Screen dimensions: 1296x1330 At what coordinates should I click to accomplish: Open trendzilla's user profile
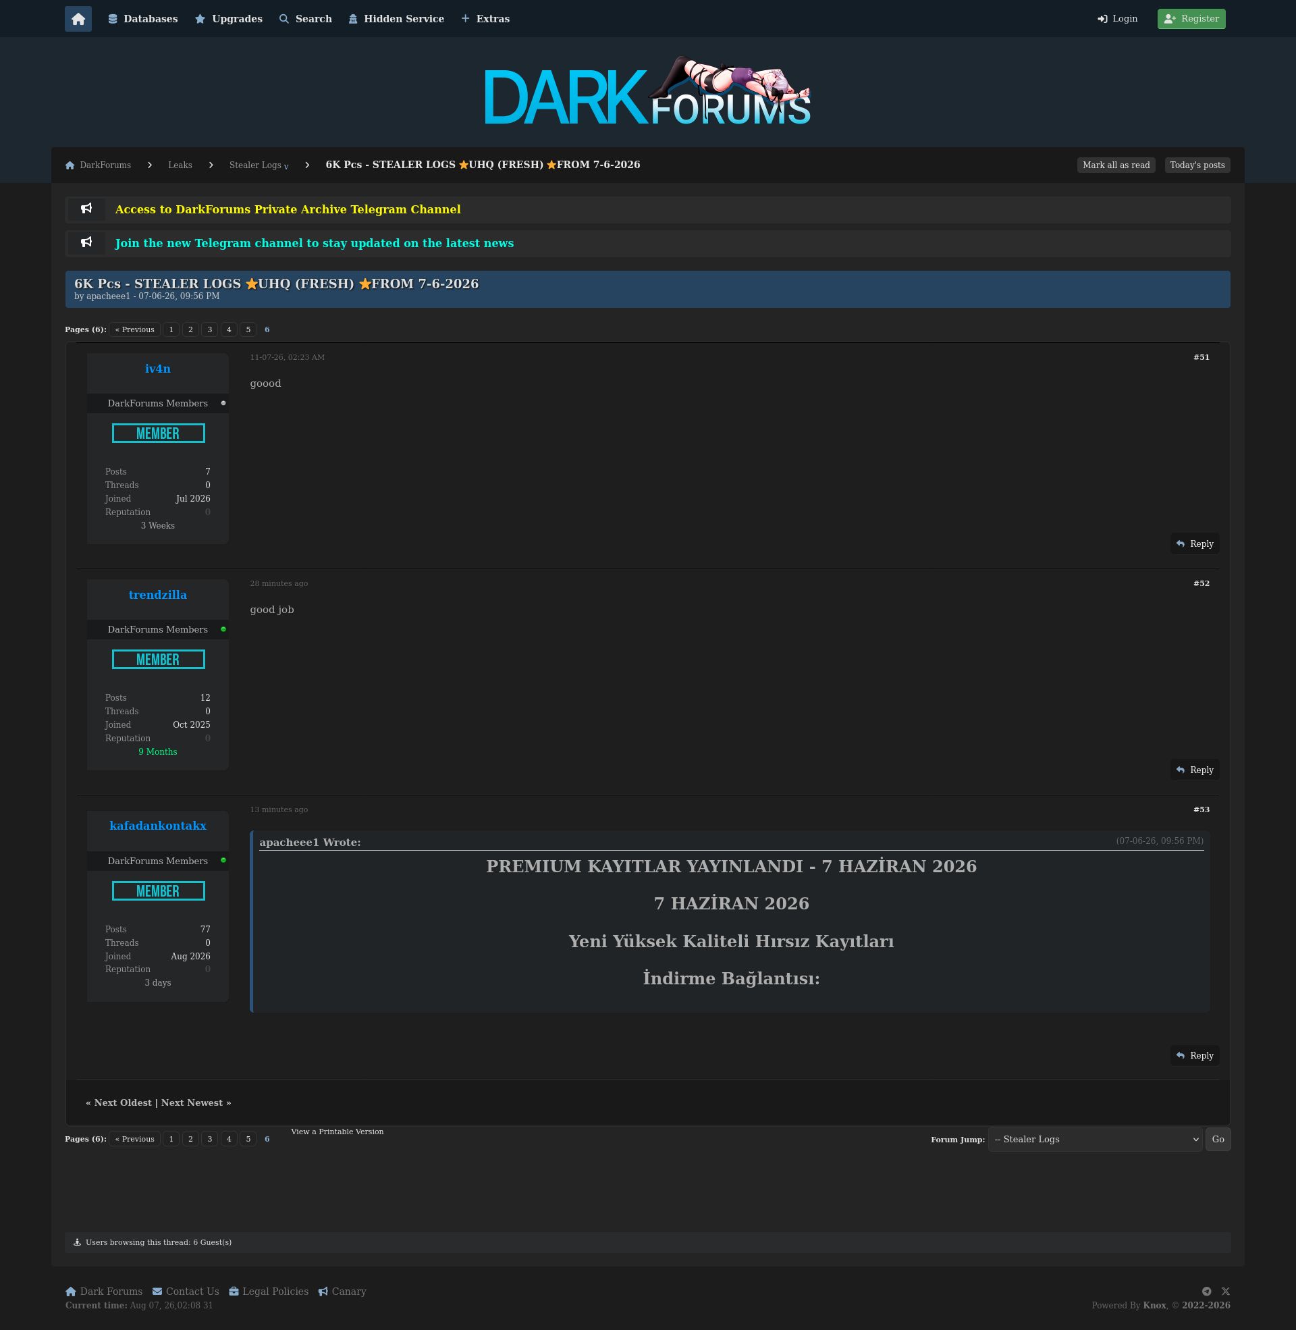(x=158, y=595)
